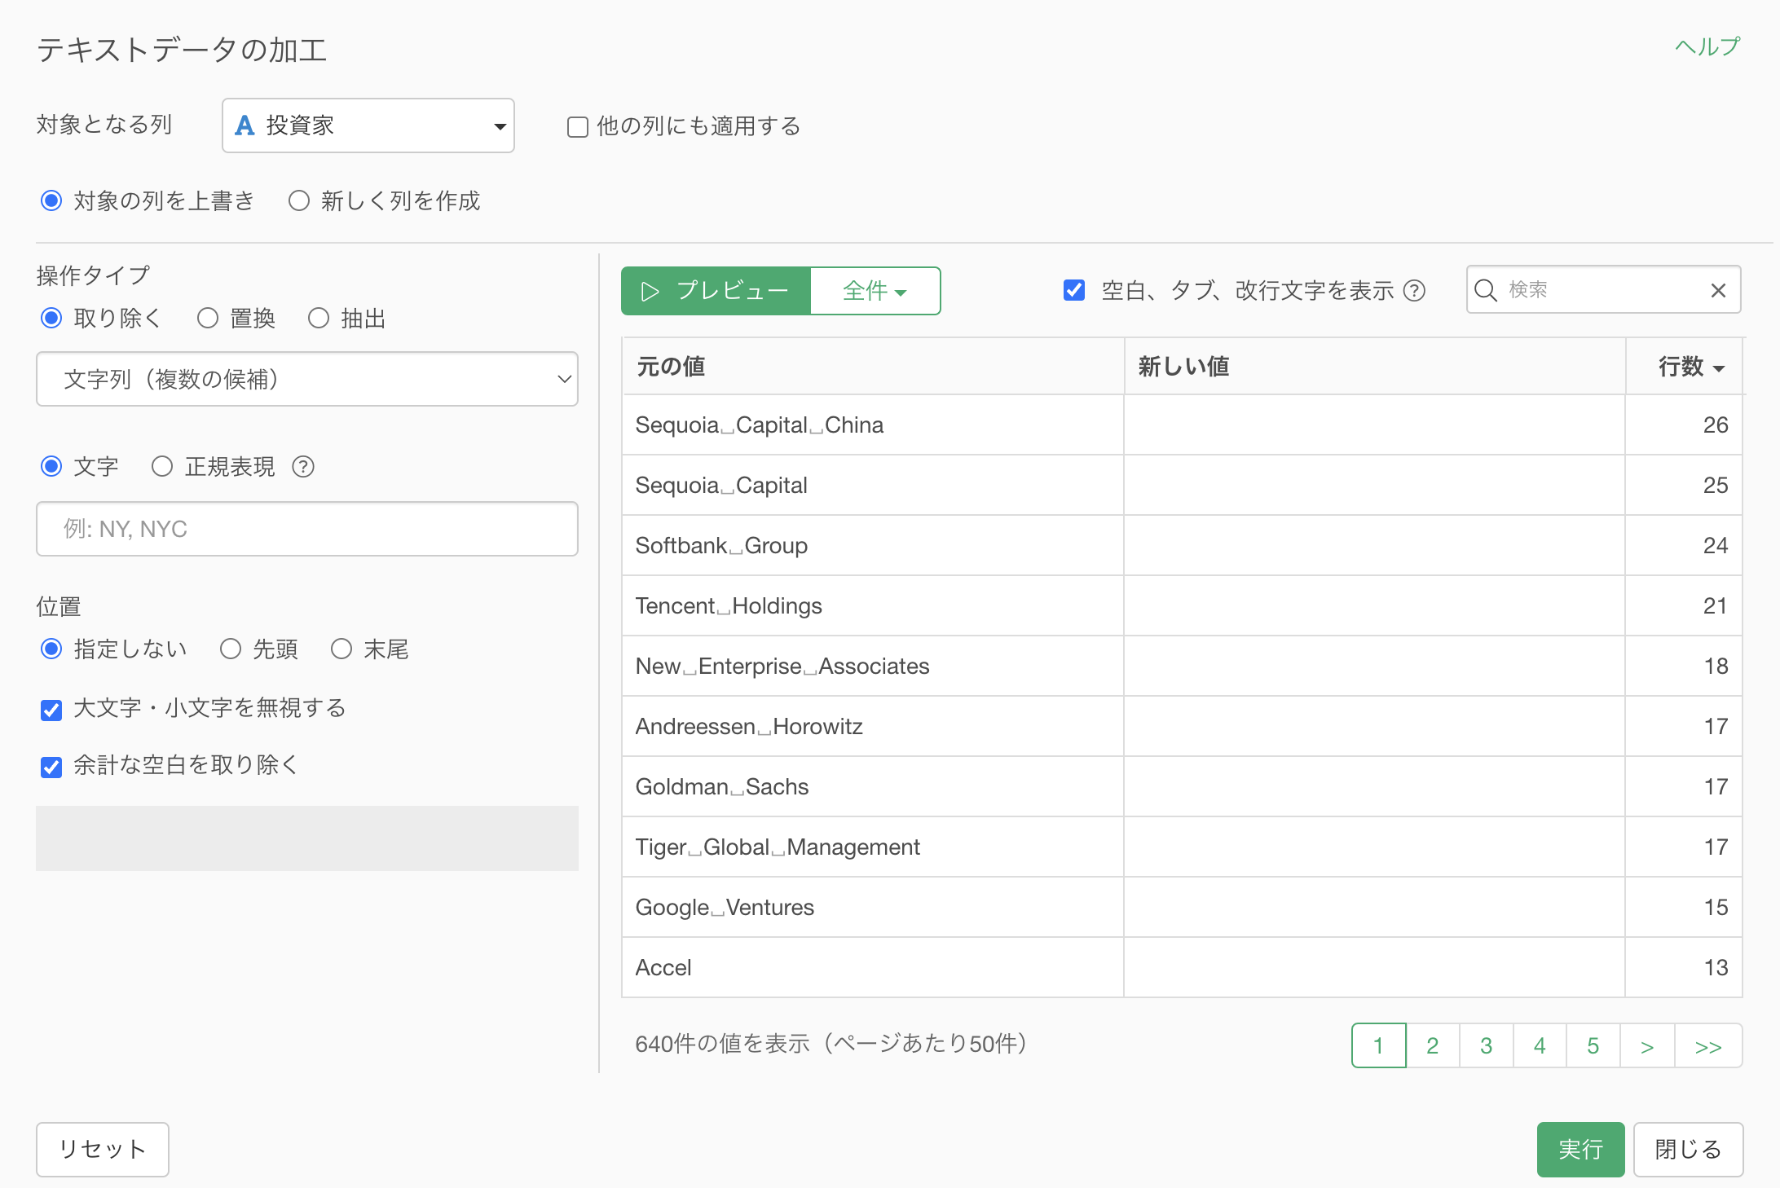The width and height of the screenshot is (1780, 1188).
Task: Toggle 空白、タブ、改行文字を表示 checkbox
Action: tap(1074, 290)
